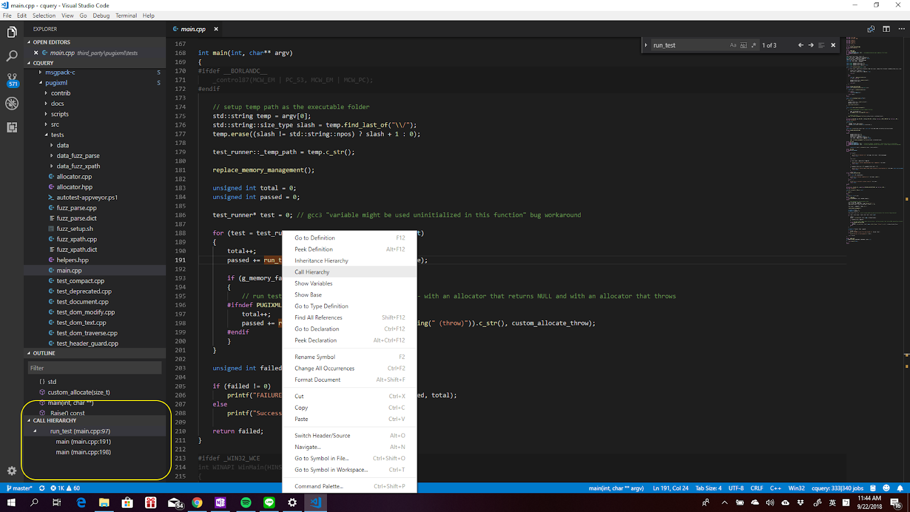Click the Filter field in the Outline panel

[94, 368]
